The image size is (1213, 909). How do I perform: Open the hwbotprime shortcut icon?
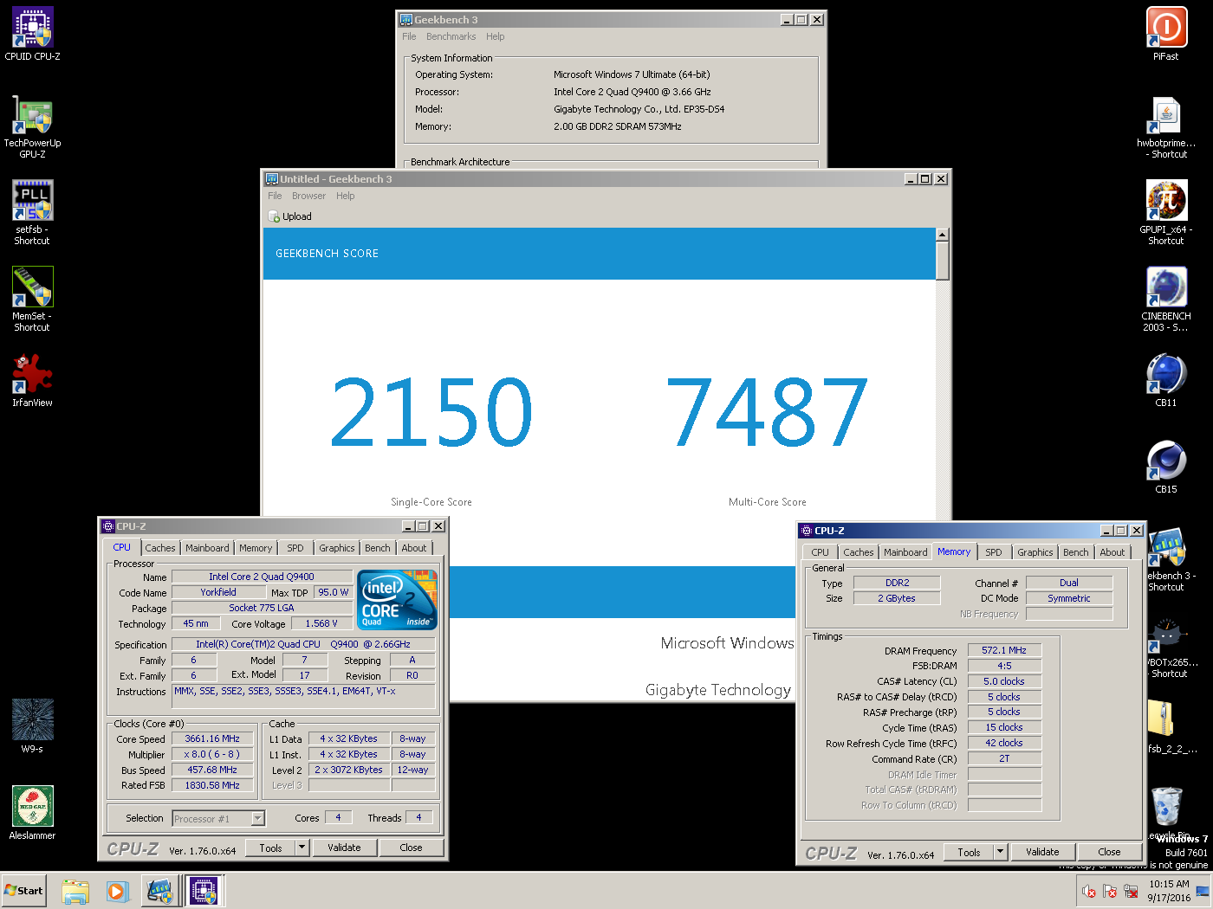coord(1166,126)
